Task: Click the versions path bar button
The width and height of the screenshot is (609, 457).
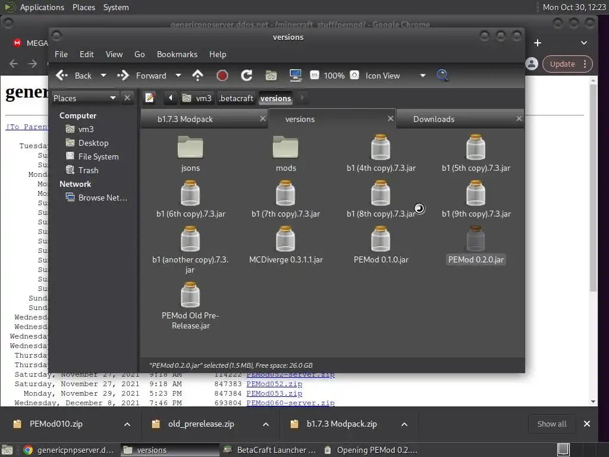Action: point(275,98)
